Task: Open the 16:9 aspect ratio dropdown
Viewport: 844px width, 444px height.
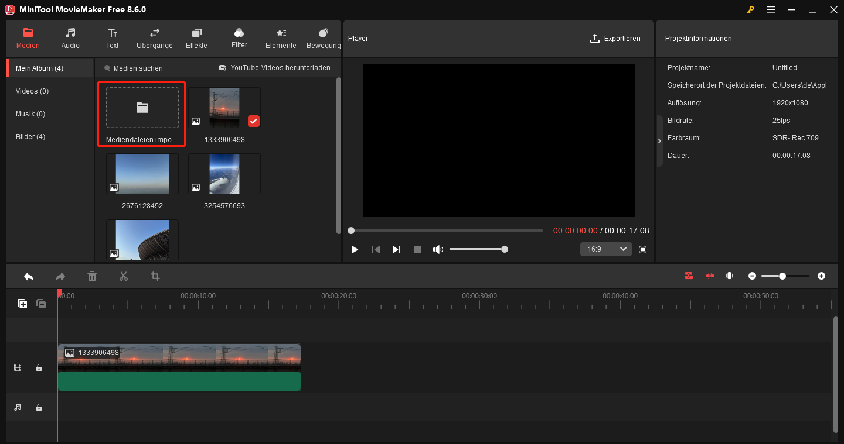Action: pos(605,249)
